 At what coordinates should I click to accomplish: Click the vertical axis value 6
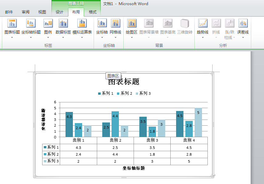click(x=55, y=102)
